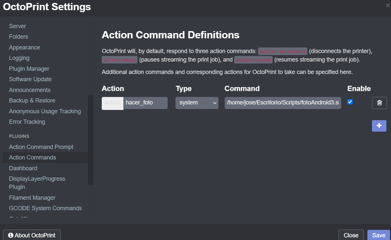The image size is (391, 240).
Task: Open the Type dropdown set to system
Action: (197, 103)
